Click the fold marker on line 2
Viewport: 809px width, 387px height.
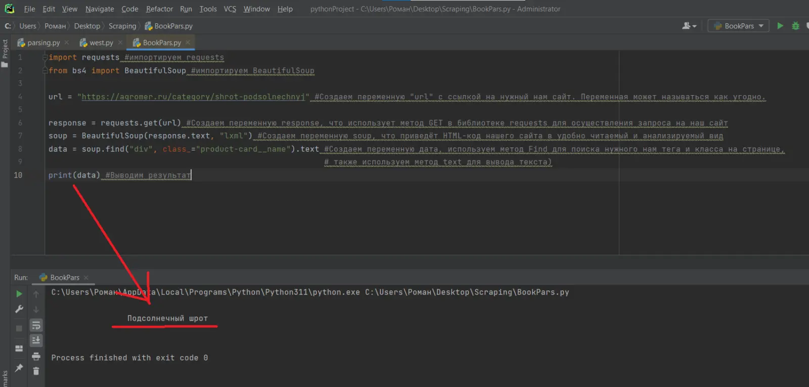pos(45,71)
